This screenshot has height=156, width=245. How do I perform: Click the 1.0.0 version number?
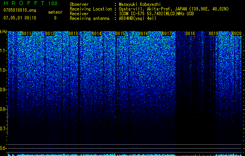(x=53, y=4)
